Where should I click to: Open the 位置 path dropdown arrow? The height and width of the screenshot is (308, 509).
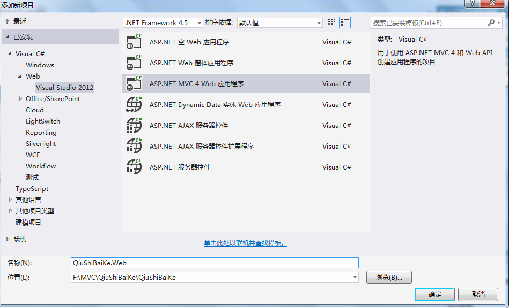[x=355, y=278]
